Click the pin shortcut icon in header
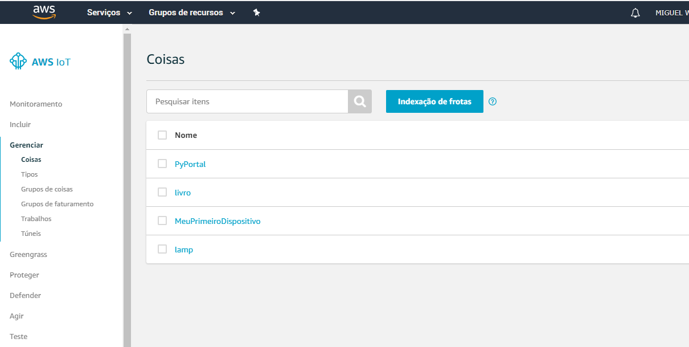 pyautogui.click(x=257, y=13)
